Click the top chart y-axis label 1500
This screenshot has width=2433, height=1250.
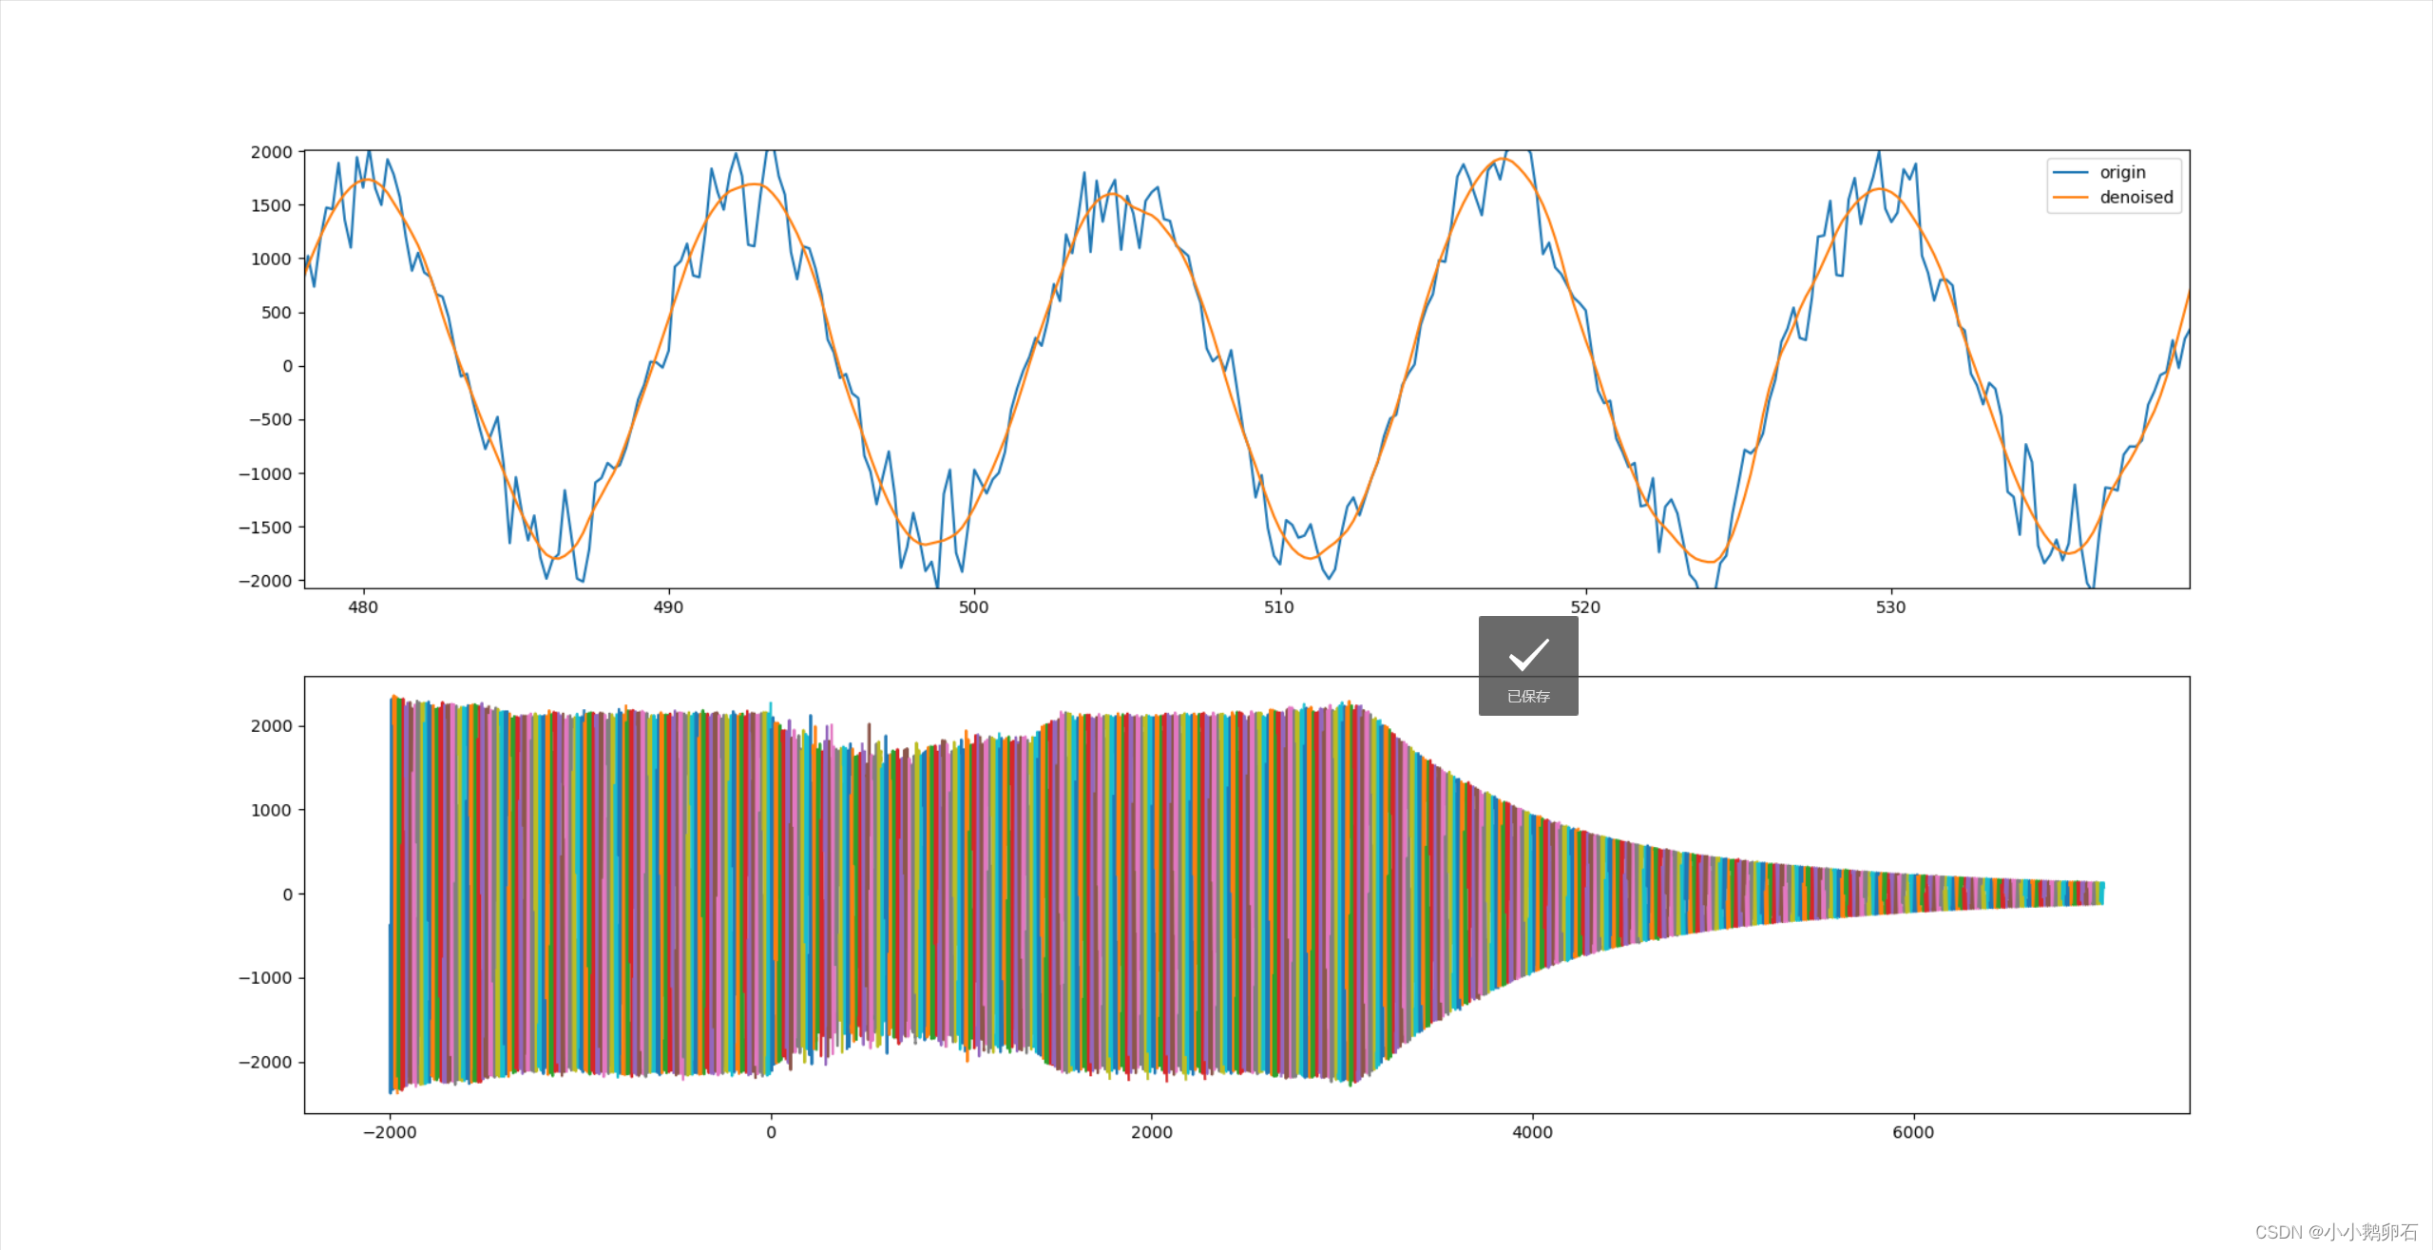pyautogui.click(x=271, y=205)
